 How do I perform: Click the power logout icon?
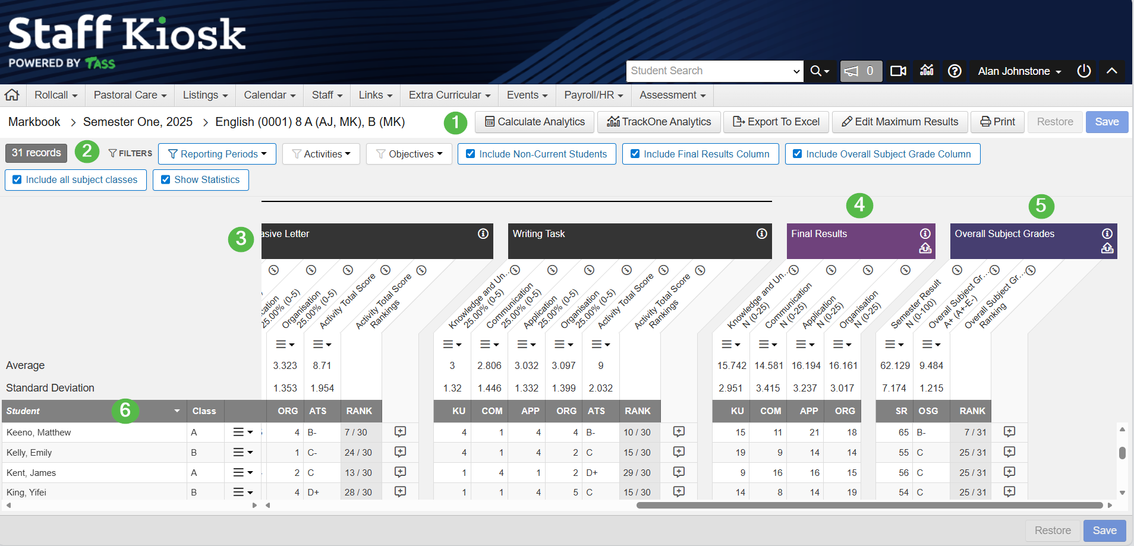coord(1083,71)
